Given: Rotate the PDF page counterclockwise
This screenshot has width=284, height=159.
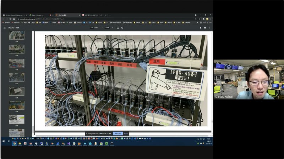Looking at the screenshot, I should [x=122, y=28].
